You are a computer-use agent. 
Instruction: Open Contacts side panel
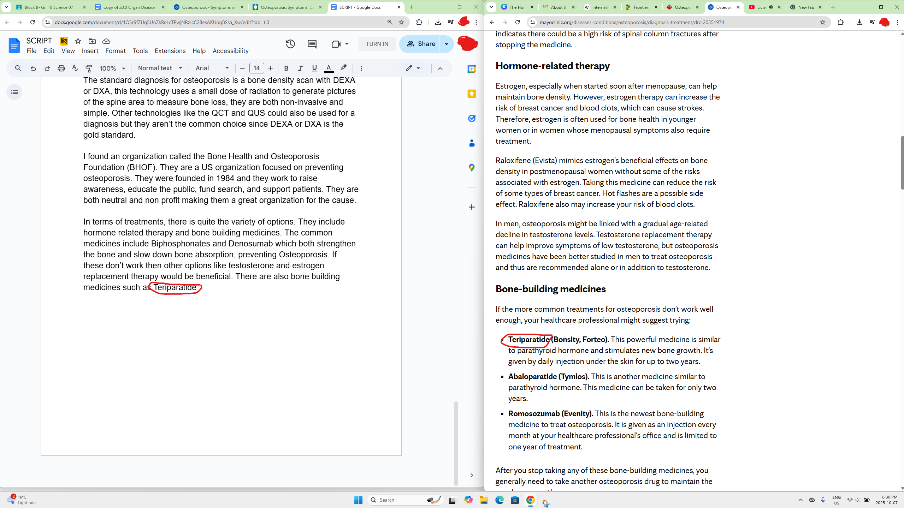coord(472,143)
